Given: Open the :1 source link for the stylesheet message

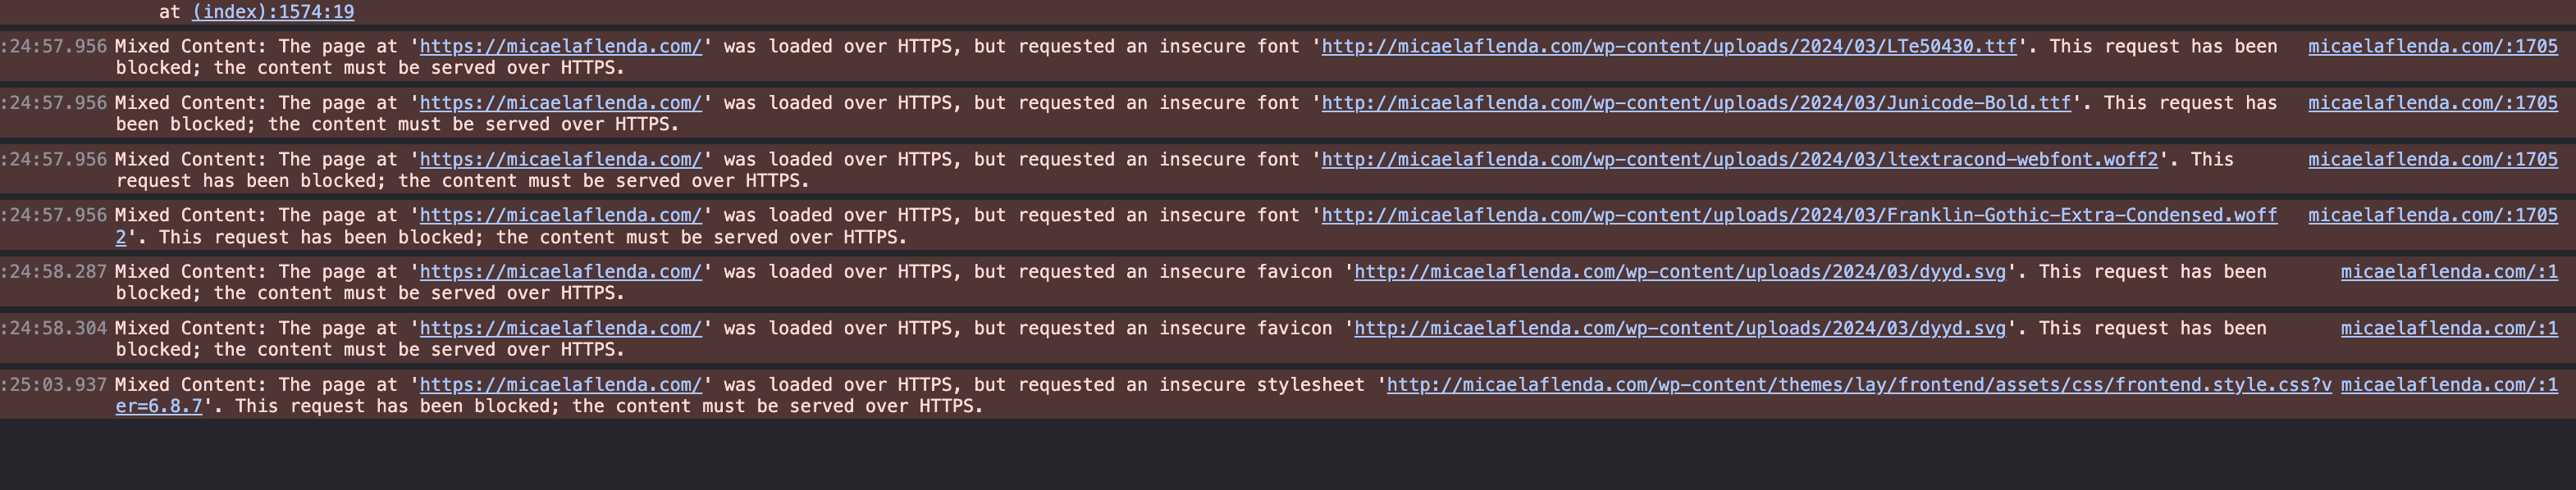Looking at the screenshot, I should pyautogui.click(x=2449, y=385).
